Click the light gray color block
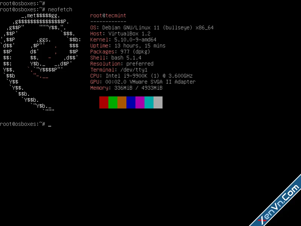This screenshot has width=301, height=226. click(x=158, y=102)
